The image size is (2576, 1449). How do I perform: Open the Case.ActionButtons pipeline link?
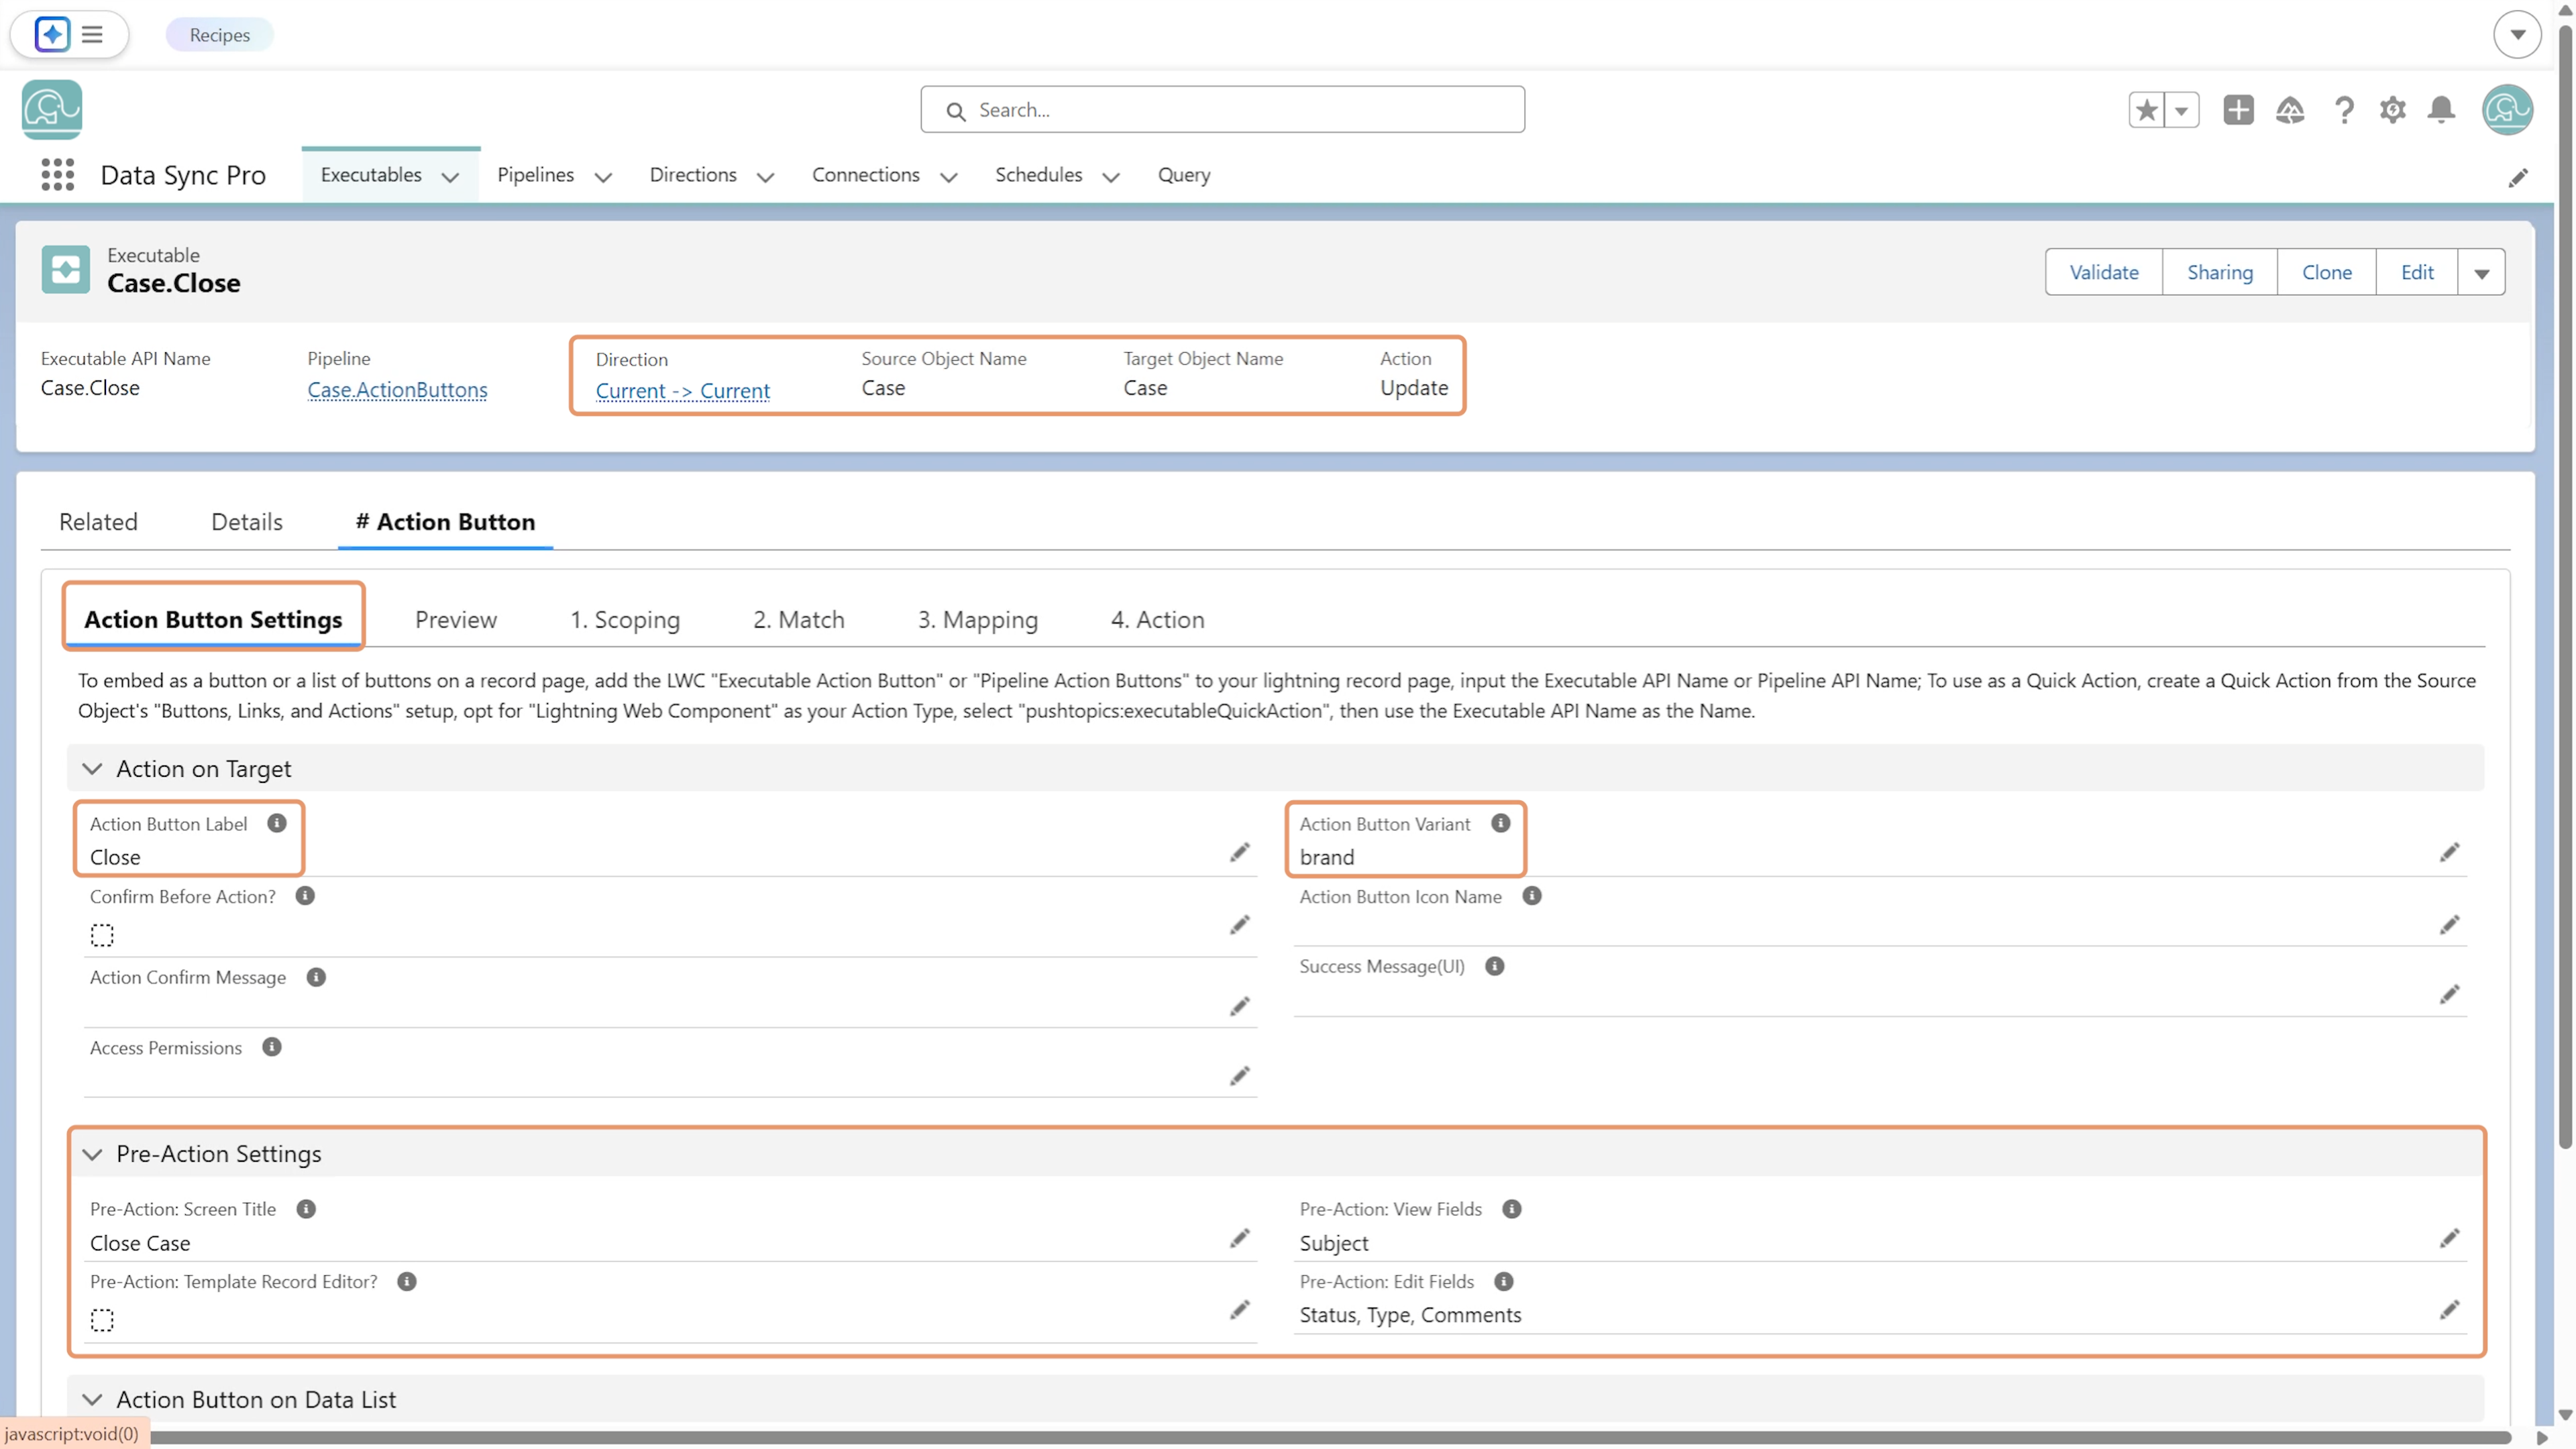397,390
